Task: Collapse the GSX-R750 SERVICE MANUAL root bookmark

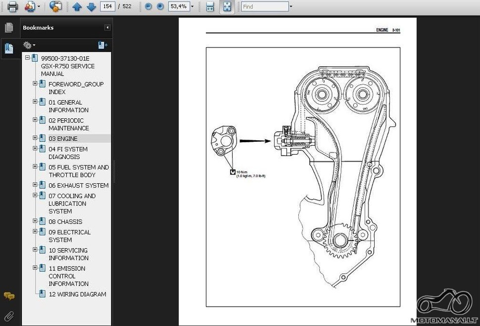Action: coord(28,57)
